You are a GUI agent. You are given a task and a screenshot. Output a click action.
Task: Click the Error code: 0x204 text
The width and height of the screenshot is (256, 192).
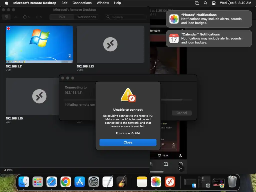click(x=128, y=133)
